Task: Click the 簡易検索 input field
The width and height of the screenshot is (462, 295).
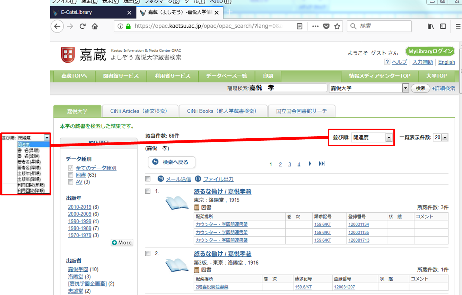Action: tap(288, 88)
